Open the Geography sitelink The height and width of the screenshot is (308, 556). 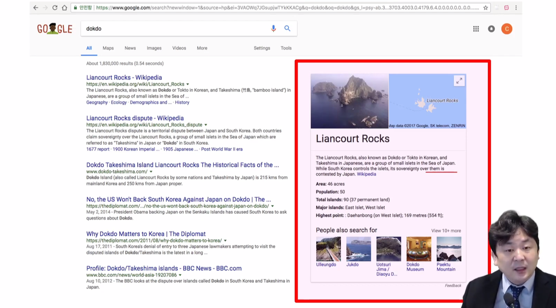pos(97,102)
